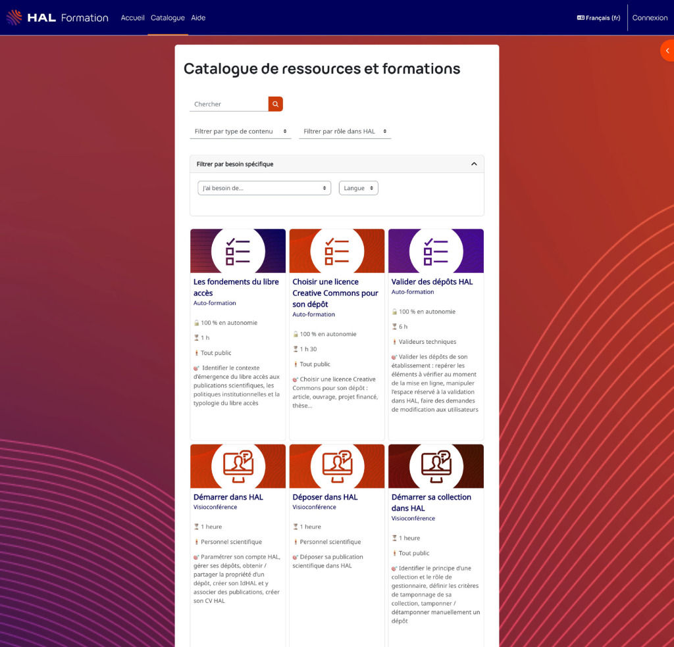
Task: Open Démarrer sa collection dans HAL title
Action: [x=431, y=502]
